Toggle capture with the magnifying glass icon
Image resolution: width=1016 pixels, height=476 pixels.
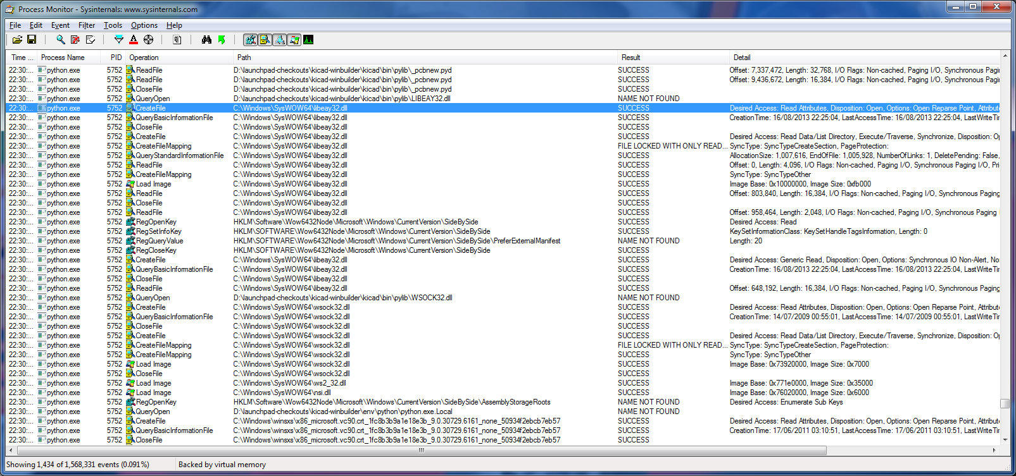[x=60, y=40]
